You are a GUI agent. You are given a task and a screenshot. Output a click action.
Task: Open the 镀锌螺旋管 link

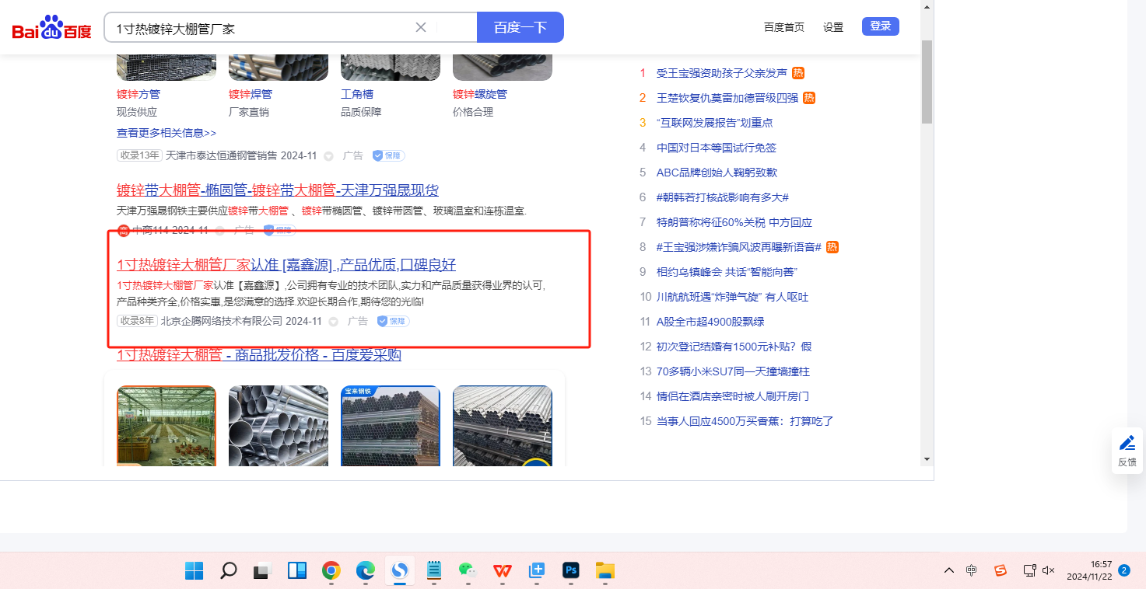(x=480, y=94)
